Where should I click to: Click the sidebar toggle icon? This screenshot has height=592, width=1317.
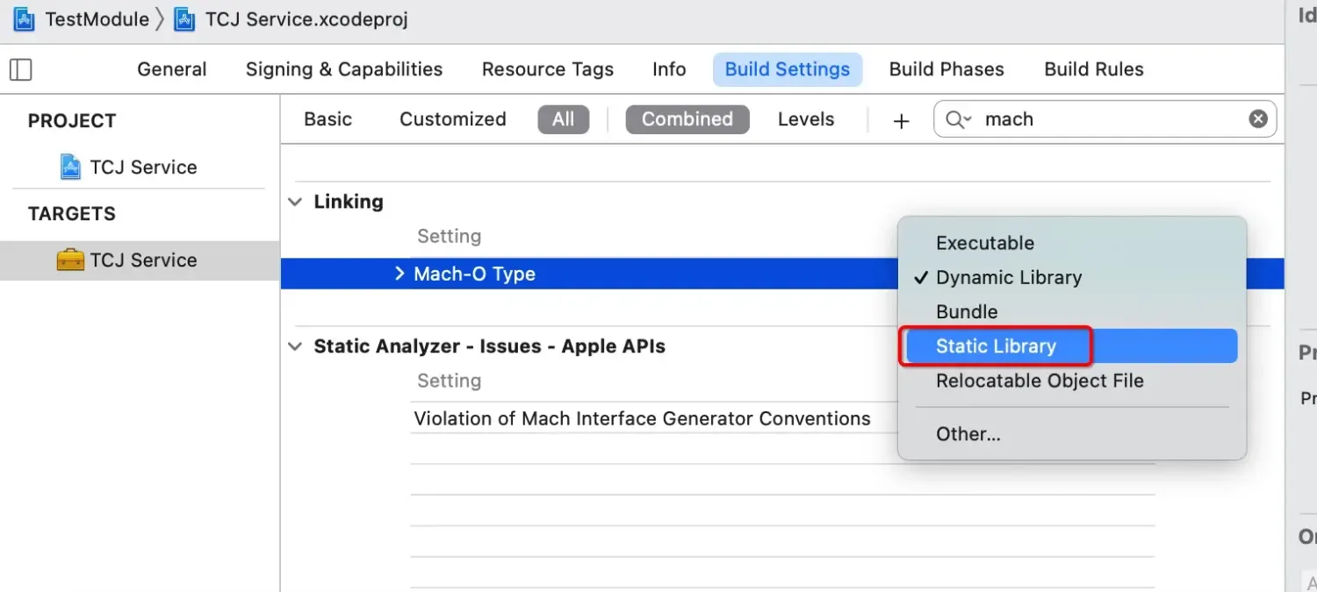pyautogui.click(x=20, y=69)
